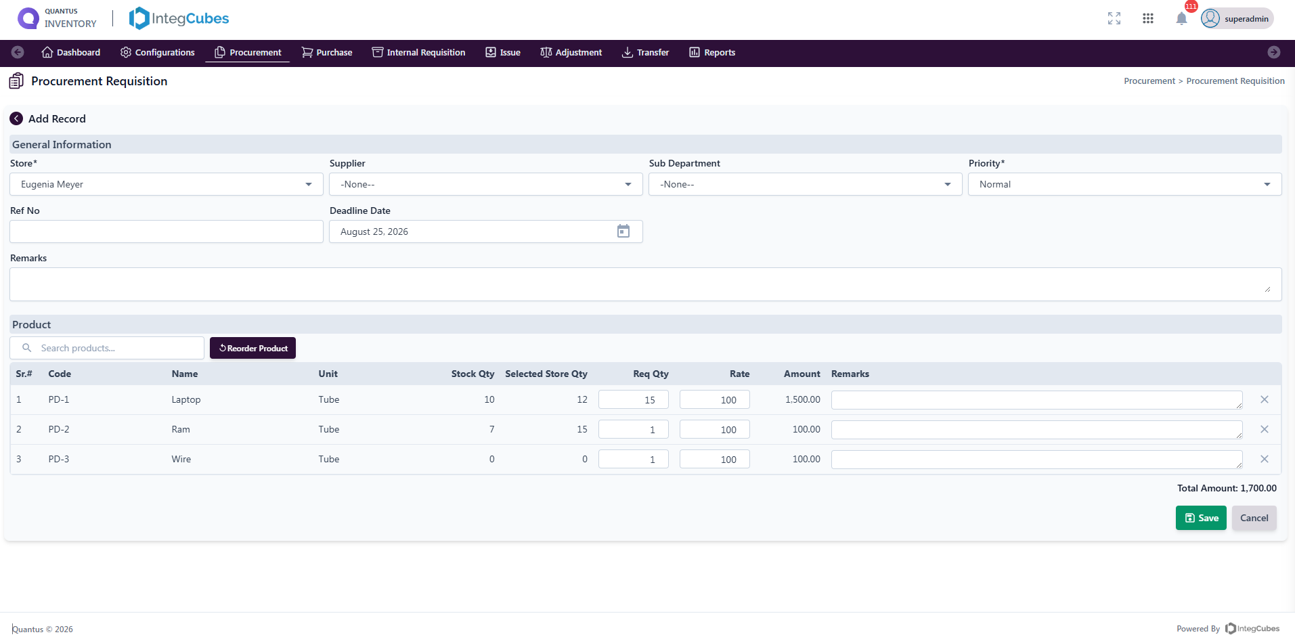Click left navigation scroll arrow

[x=18, y=52]
